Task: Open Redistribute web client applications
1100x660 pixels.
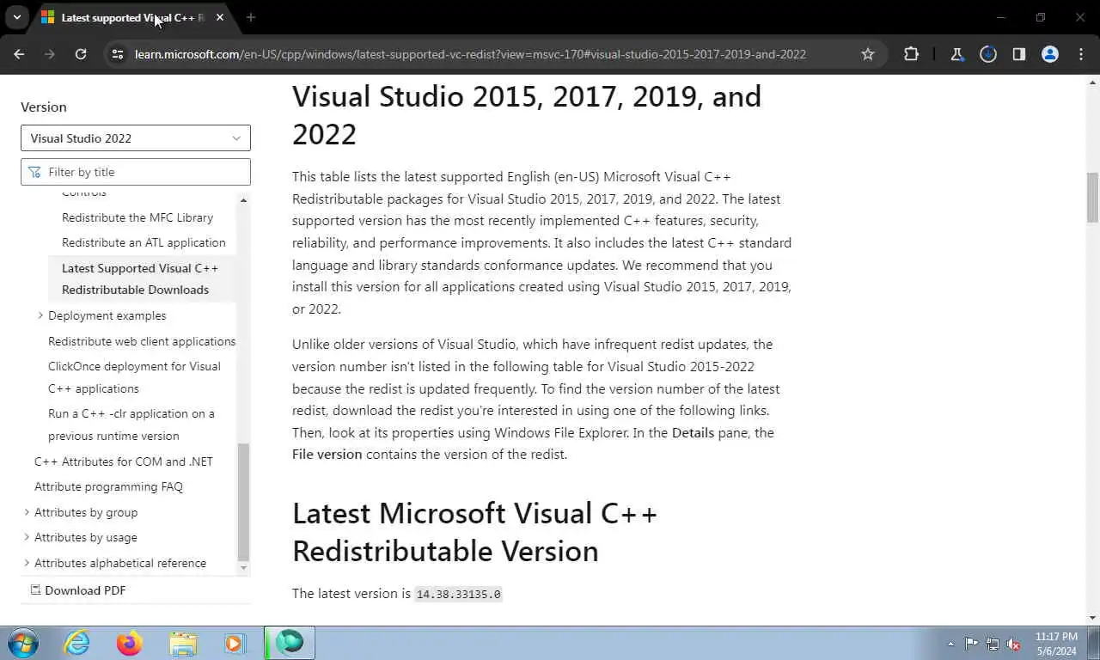Action: click(x=142, y=341)
